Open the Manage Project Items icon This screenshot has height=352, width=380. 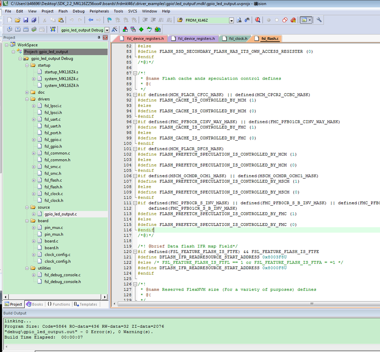click(x=124, y=29)
